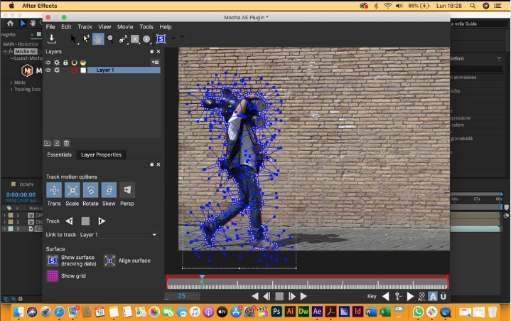Click the blue timeline playhead marker
Image resolution: width=511 pixels, height=321 pixels.
[x=202, y=278]
